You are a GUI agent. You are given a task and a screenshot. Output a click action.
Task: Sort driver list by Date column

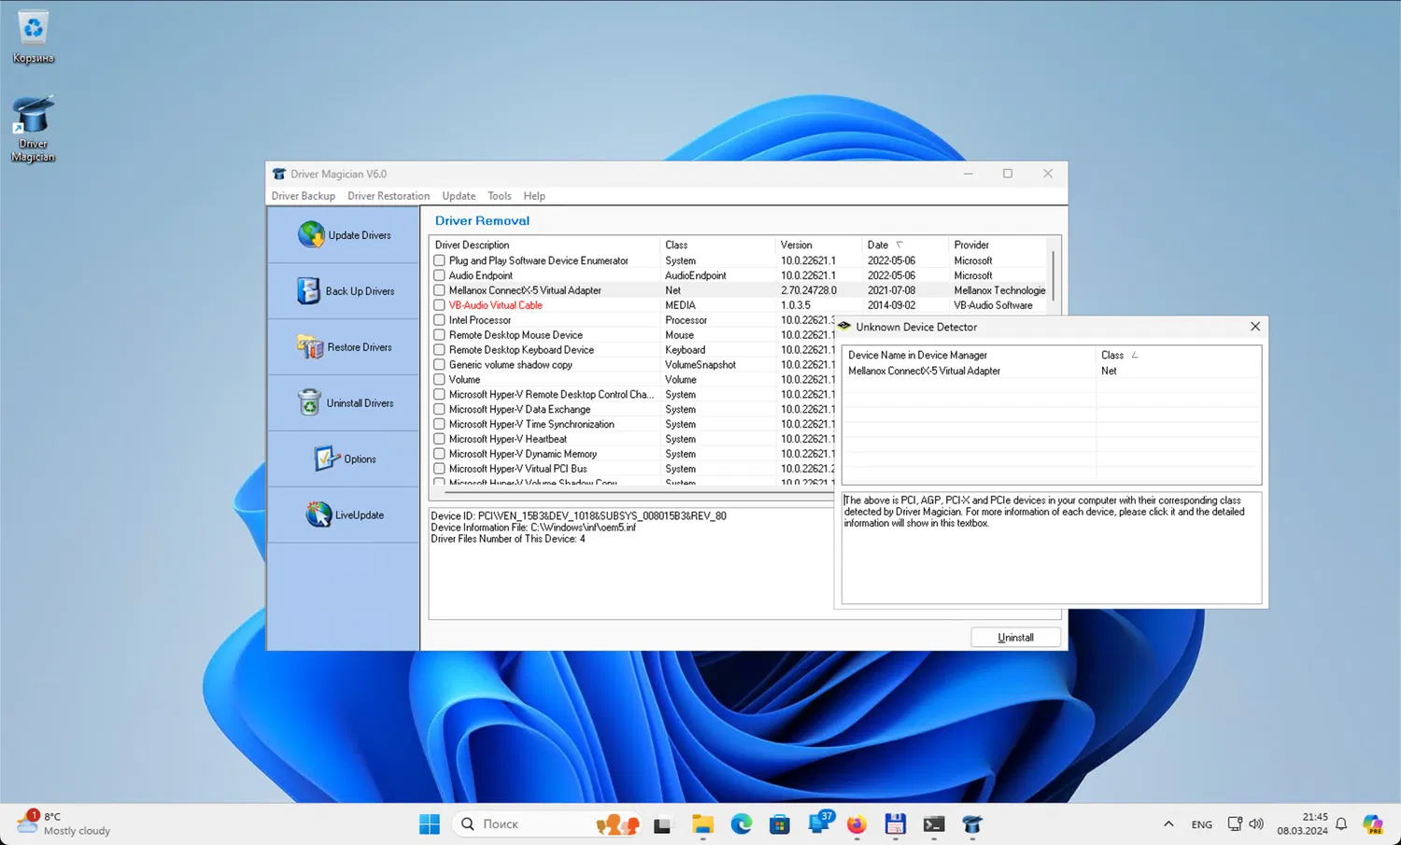(x=878, y=245)
